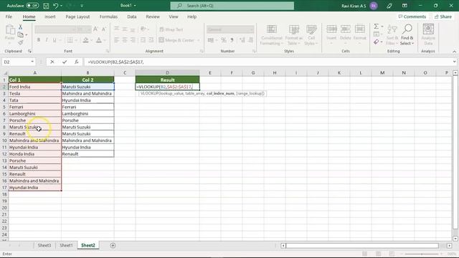The image size is (459, 258).
Task: Open the Name Box dropdown arrow
Action: (32, 62)
